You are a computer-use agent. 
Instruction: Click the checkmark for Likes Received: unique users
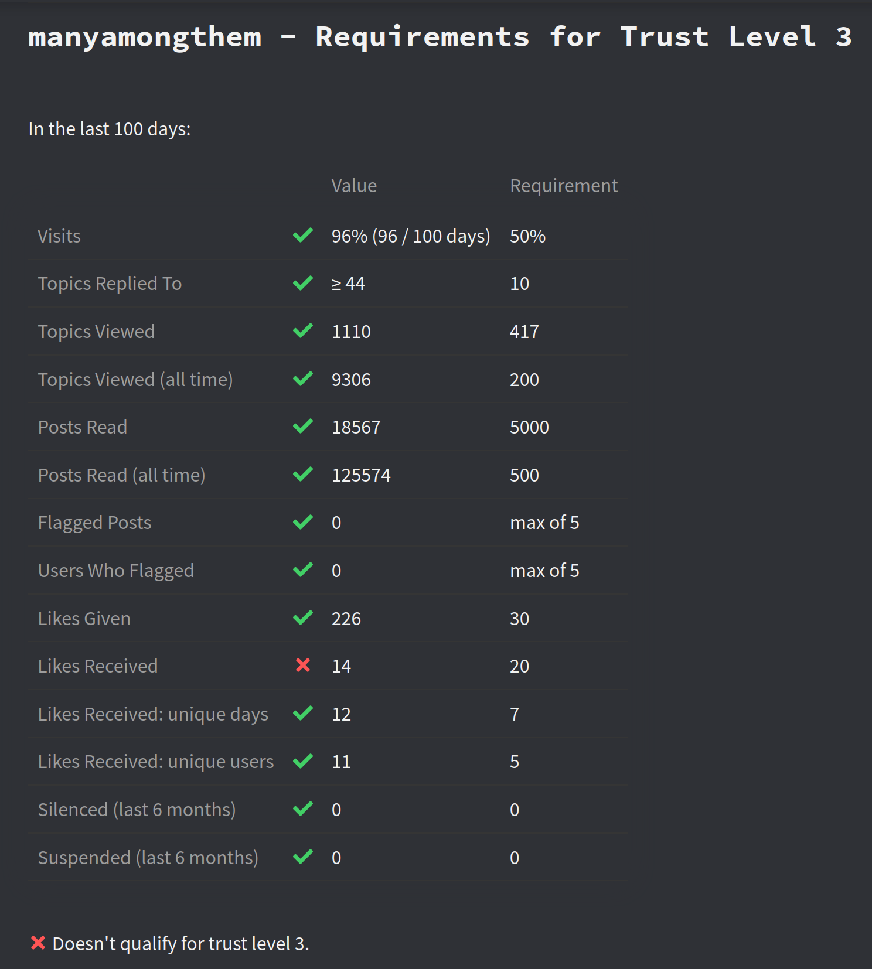(x=303, y=762)
